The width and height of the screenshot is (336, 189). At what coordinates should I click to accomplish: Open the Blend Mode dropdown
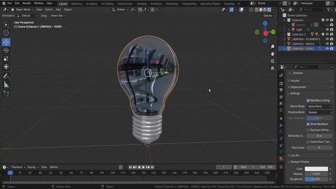319,106
